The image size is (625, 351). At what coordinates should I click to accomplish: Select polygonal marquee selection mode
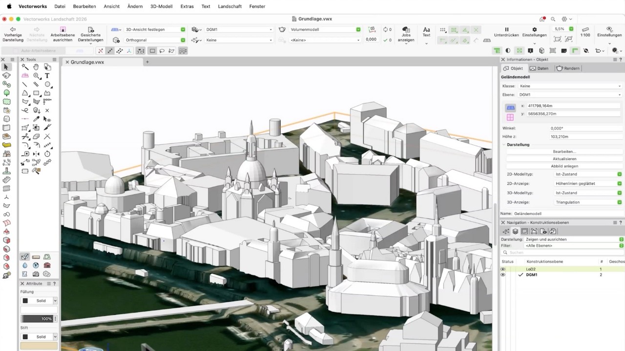[x=171, y=51]
